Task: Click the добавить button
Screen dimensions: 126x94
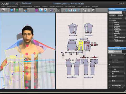Action: tap(112, 15)
